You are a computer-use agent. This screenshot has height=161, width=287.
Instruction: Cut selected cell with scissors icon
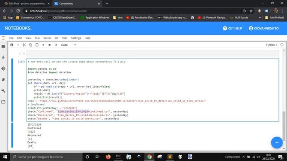24,45
